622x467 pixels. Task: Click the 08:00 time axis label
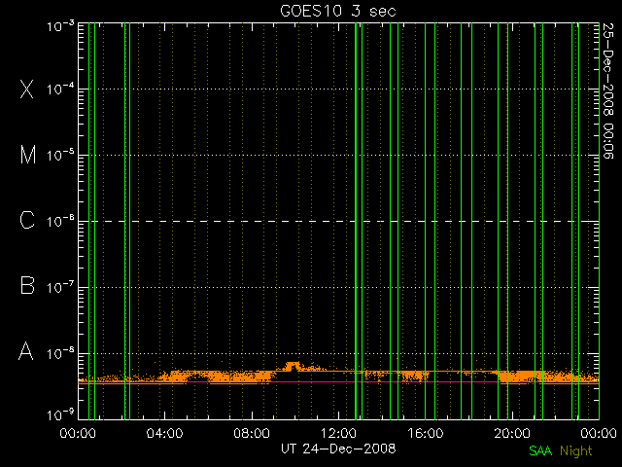click(x=252, y=433)
